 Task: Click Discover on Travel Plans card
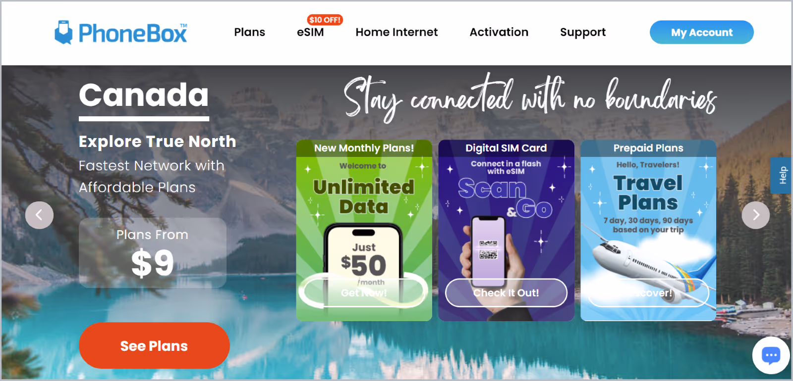[x=648, y=292]
